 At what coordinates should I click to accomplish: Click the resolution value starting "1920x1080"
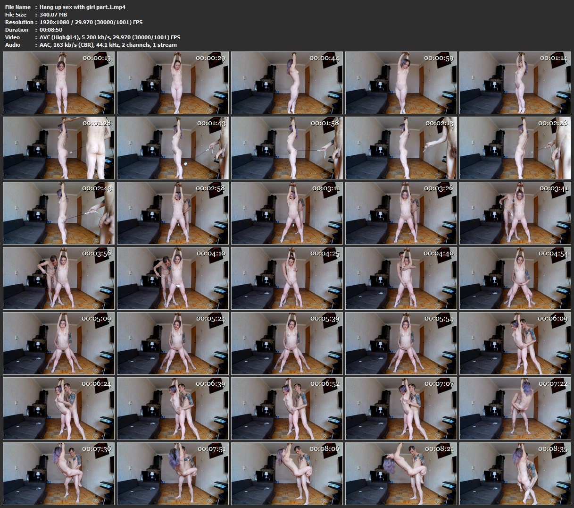click(91, 22)
